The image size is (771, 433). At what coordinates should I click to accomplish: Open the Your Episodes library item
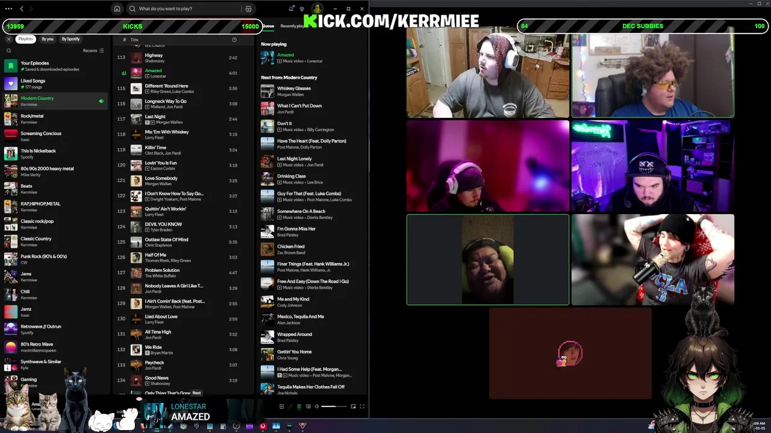pos(54,66)
